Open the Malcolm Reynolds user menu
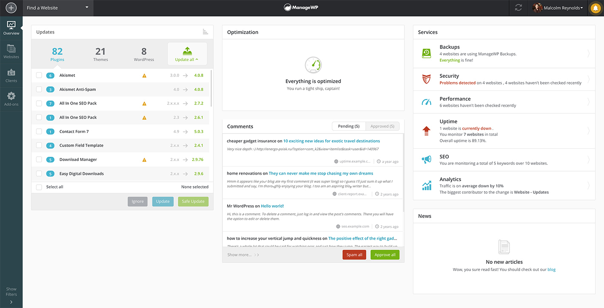The width and height of the screenshot is (604, 308). coord(563,8)
